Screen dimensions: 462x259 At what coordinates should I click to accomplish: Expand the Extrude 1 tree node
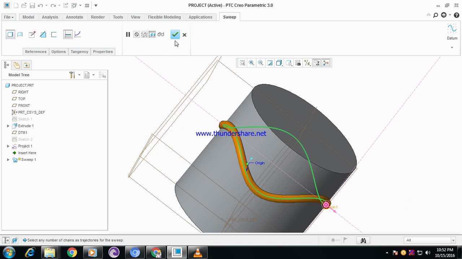pyautogui.click(x=8, y=126)
